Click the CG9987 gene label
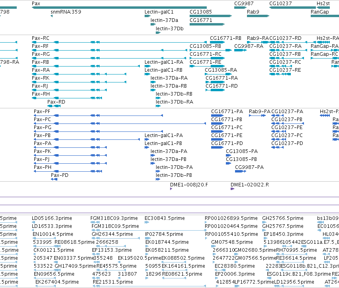 point(244,4)
